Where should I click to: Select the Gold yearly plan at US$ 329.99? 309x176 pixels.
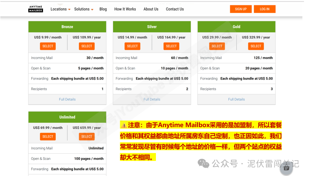tap(256, 46)
